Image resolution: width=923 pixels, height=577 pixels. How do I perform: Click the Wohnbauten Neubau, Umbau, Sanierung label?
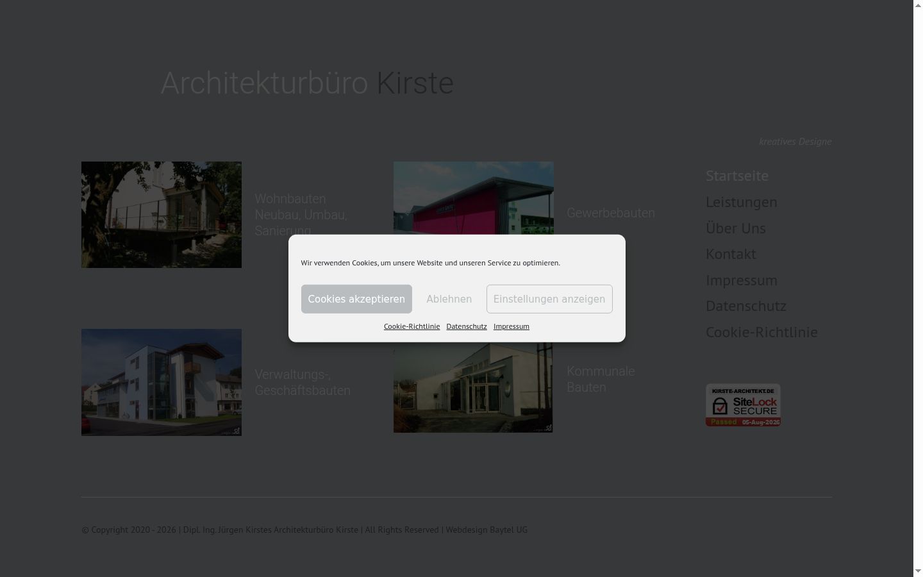[x=301, y=215]
